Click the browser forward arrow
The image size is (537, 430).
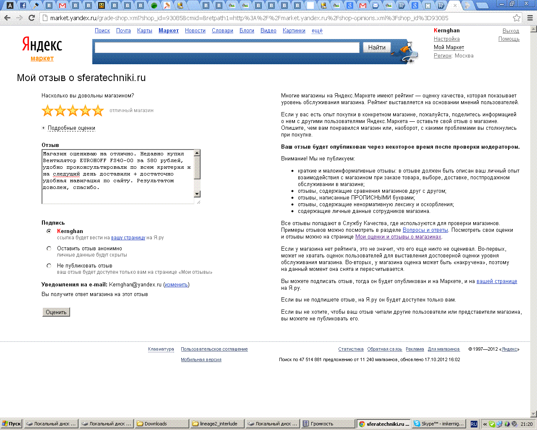pos(19,18)
